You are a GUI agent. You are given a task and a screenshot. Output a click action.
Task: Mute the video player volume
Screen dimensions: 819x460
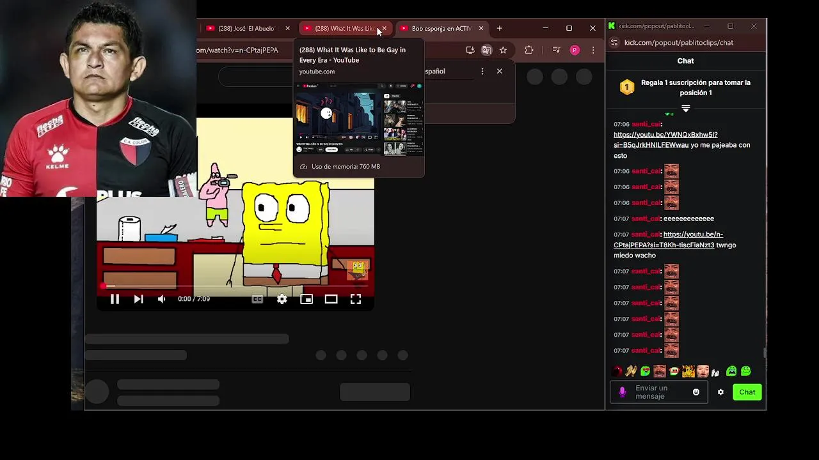[162, 299]
